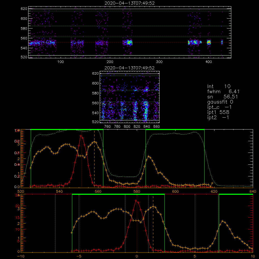Viewport: 259px width, 259px height.
Task: Select the 'ipt_c -1' parameter text
Action: coord(219,107)
